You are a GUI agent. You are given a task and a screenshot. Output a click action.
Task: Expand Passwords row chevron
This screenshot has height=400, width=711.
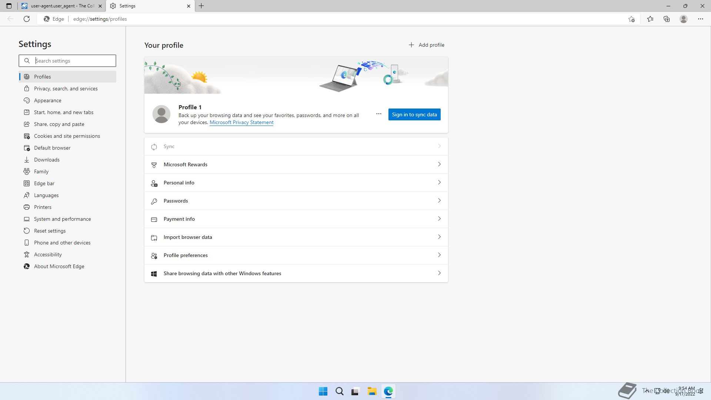tap(439, 200)
